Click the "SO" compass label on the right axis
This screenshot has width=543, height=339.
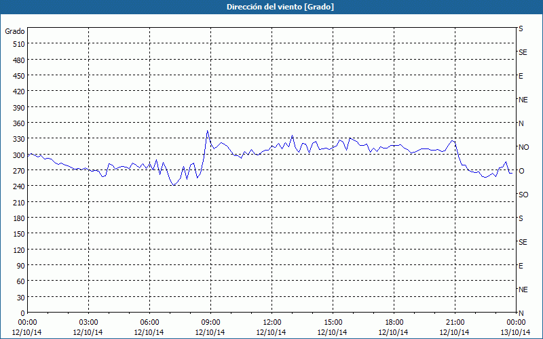(523, 195)
